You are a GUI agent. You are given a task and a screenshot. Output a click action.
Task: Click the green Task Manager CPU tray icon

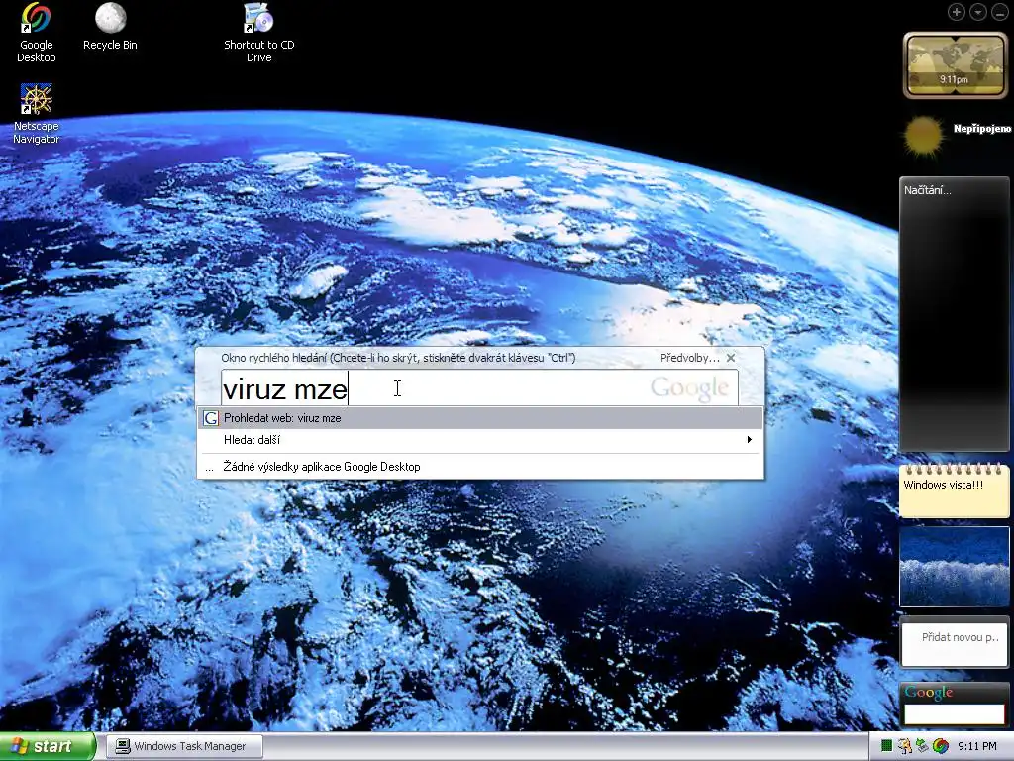pos(886,746)
